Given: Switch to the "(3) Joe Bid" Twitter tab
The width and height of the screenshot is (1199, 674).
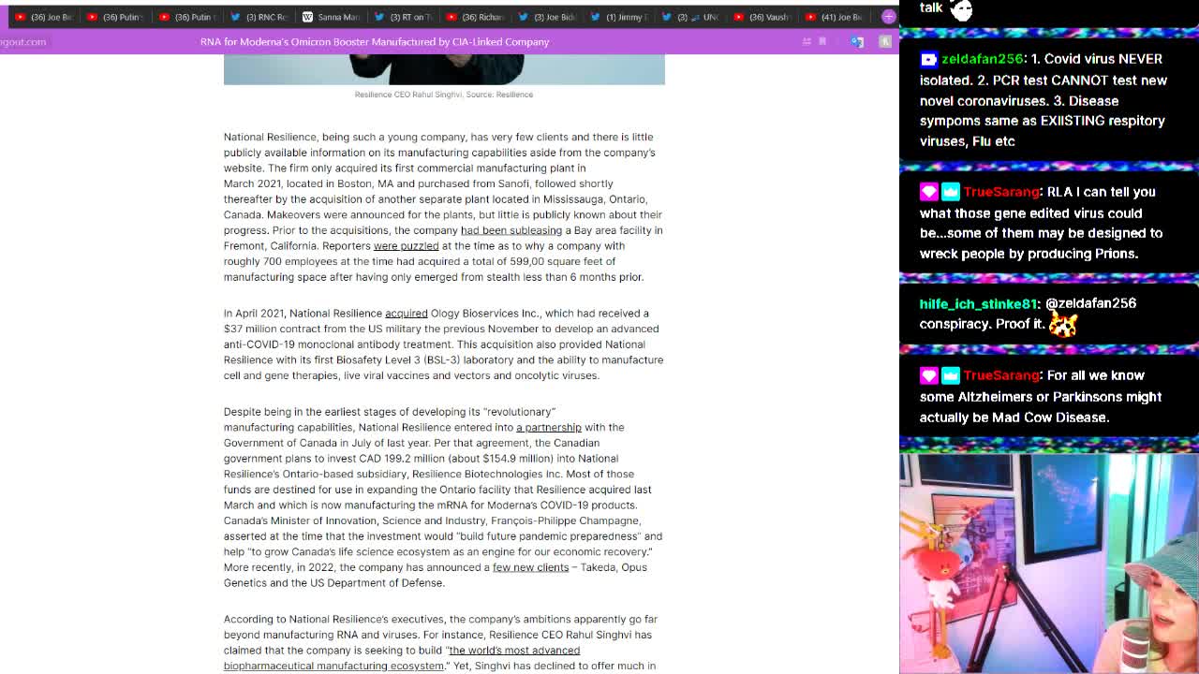Looking at the screenshot, I should (548, 17).
